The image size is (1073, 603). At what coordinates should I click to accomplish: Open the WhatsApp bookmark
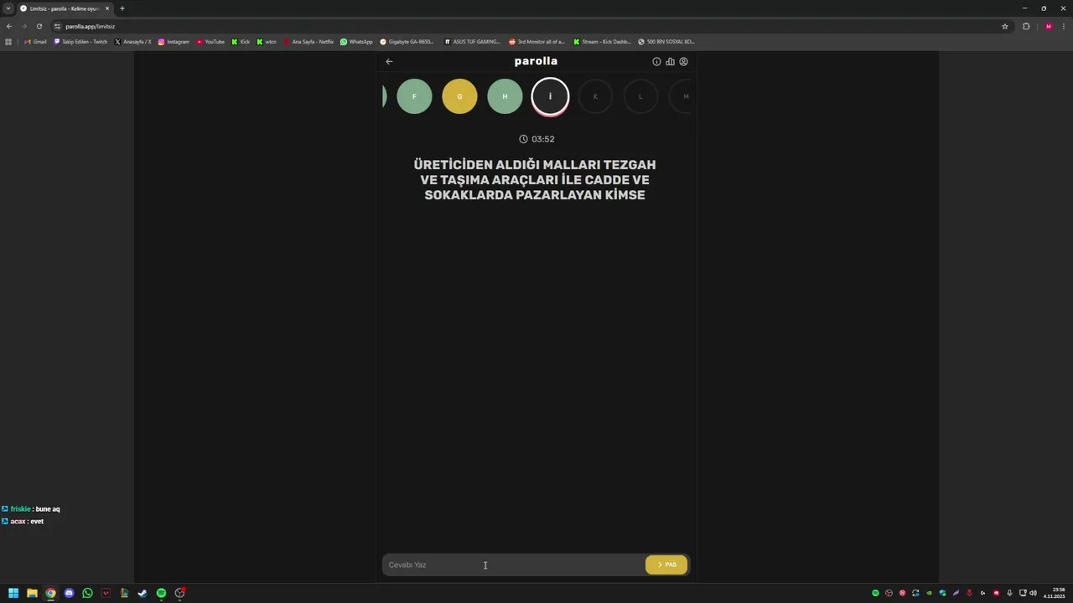click(356, 41)
